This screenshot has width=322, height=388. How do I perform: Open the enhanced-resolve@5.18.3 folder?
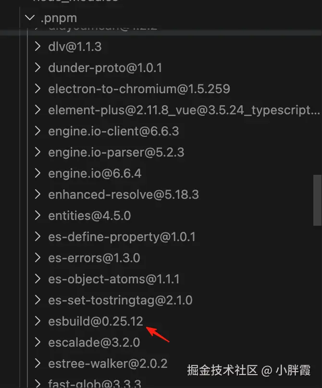point(124,195)
